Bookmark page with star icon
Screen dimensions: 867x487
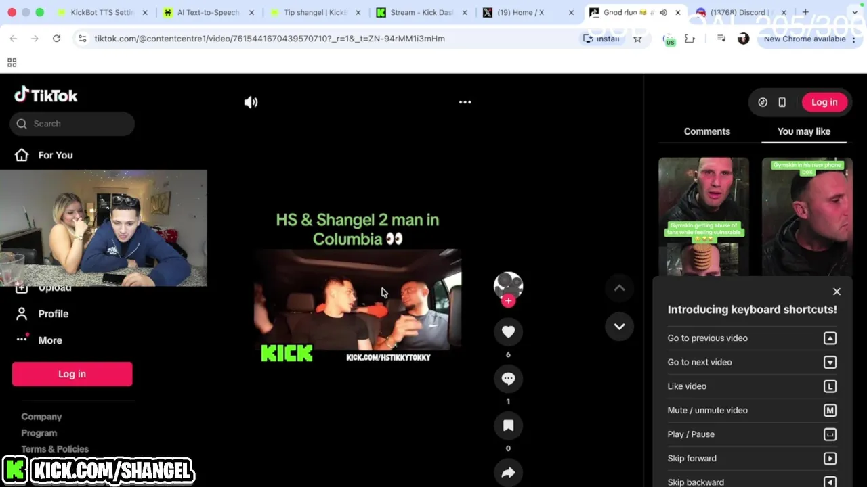pyautogui.click(x=637, y=39)
